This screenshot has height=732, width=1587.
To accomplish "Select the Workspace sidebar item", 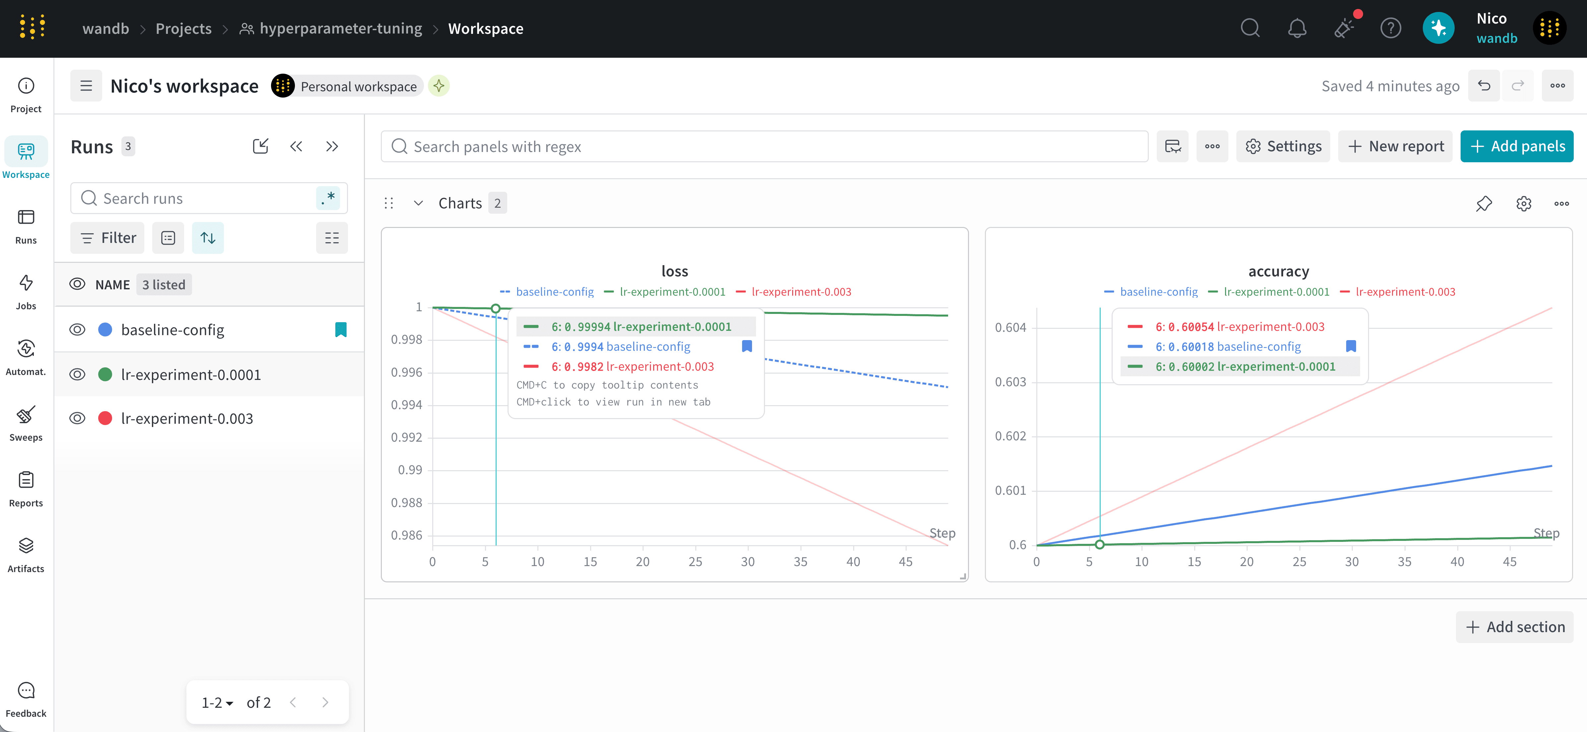I will (x=26, y=158).
